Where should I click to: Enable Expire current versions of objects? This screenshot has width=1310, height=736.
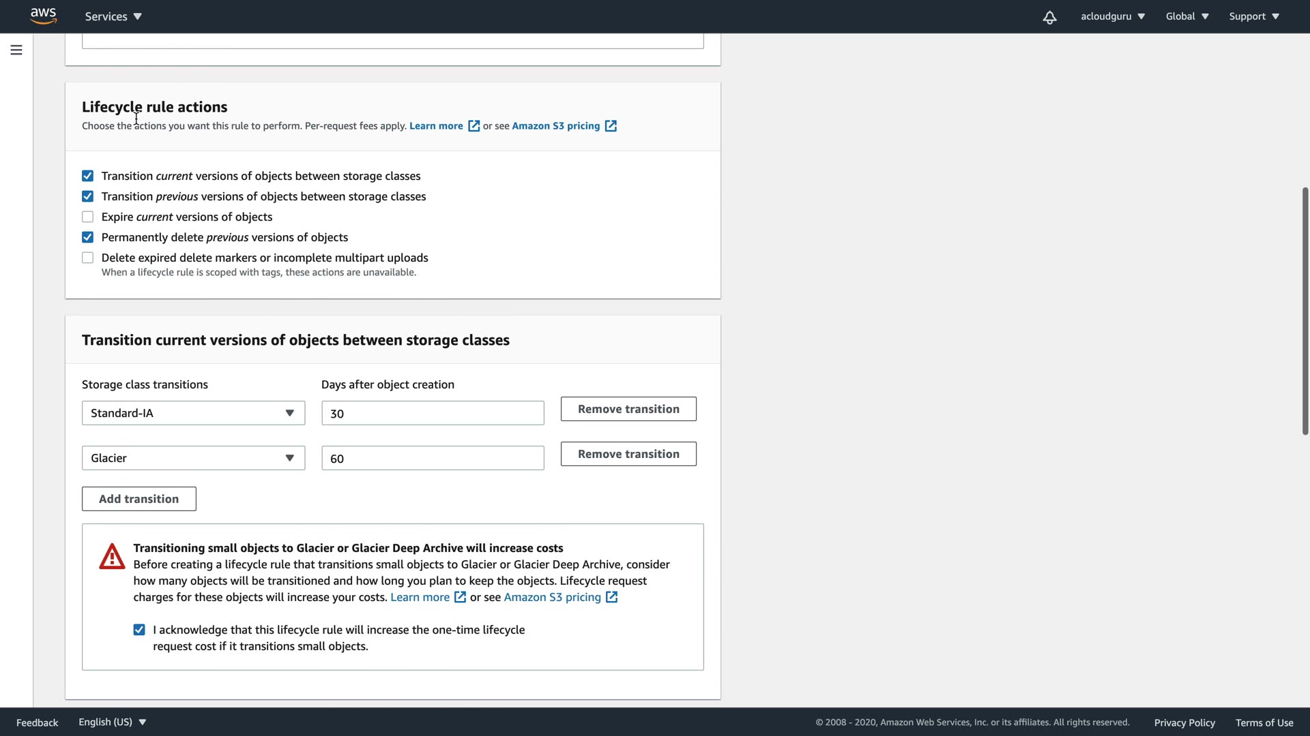88,217
